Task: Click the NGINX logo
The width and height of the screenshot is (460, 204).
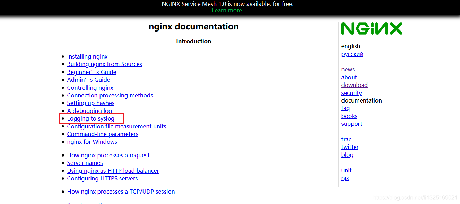Action: 372,28
